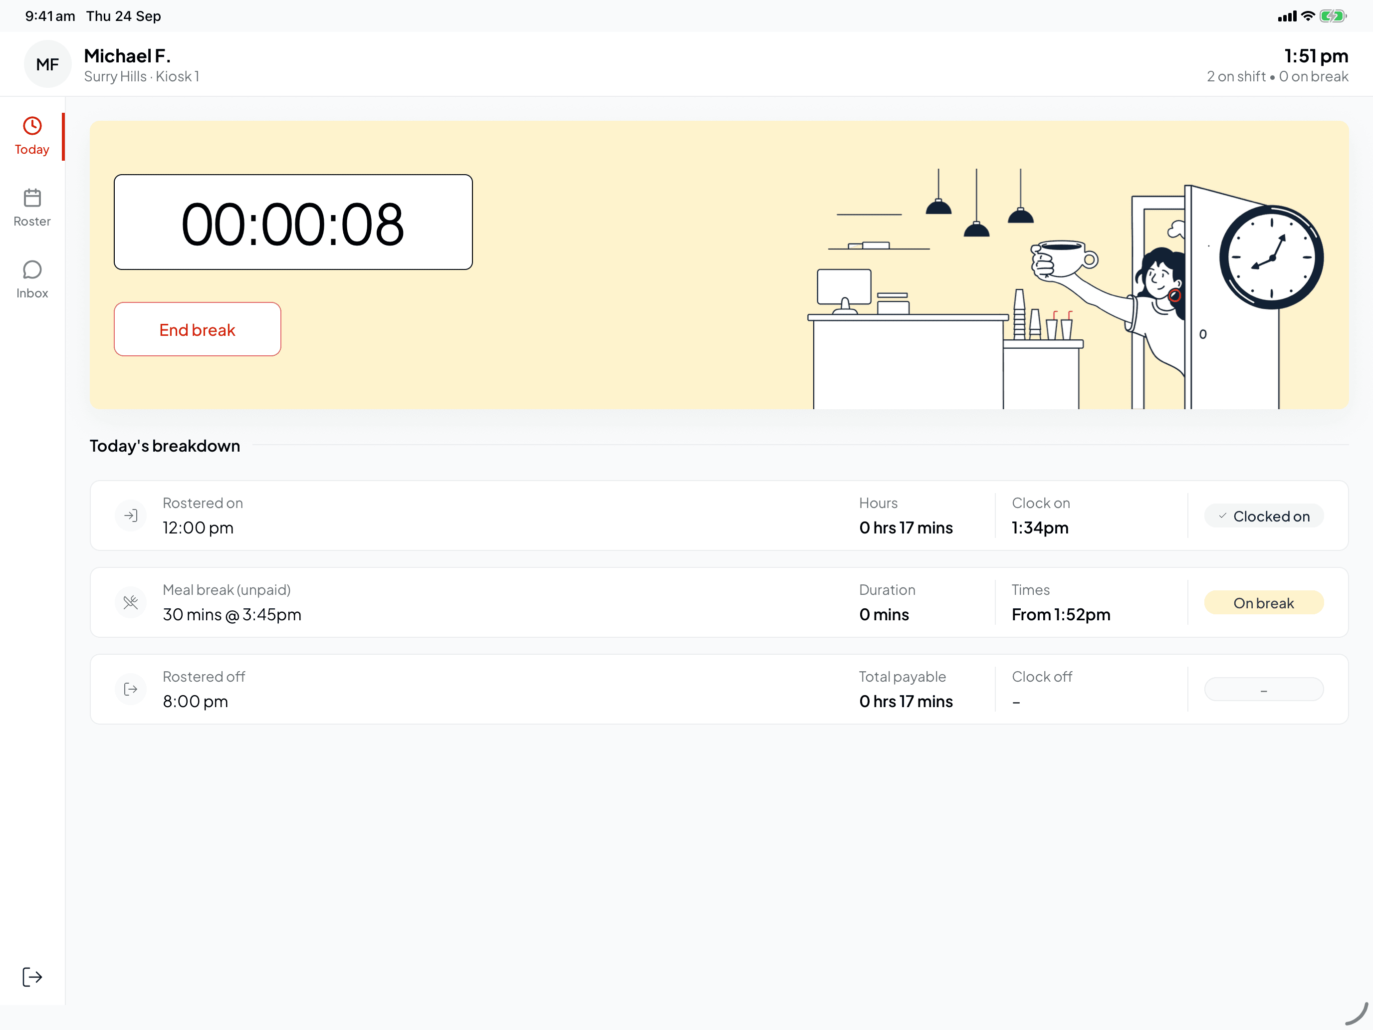Click the End break button
1373x1030 pixels.
coord(198,329)
